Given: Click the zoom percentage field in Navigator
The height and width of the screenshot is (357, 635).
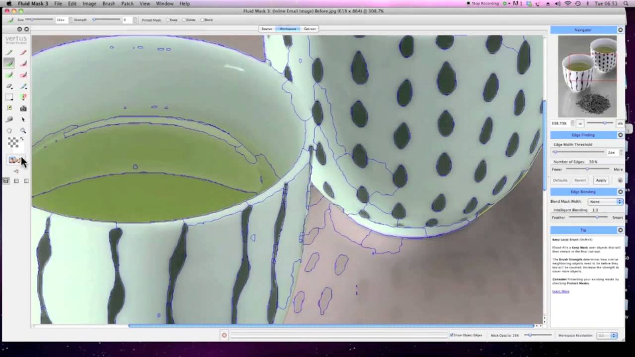Looking at the screenshot, I should click(x=560, y=123).
